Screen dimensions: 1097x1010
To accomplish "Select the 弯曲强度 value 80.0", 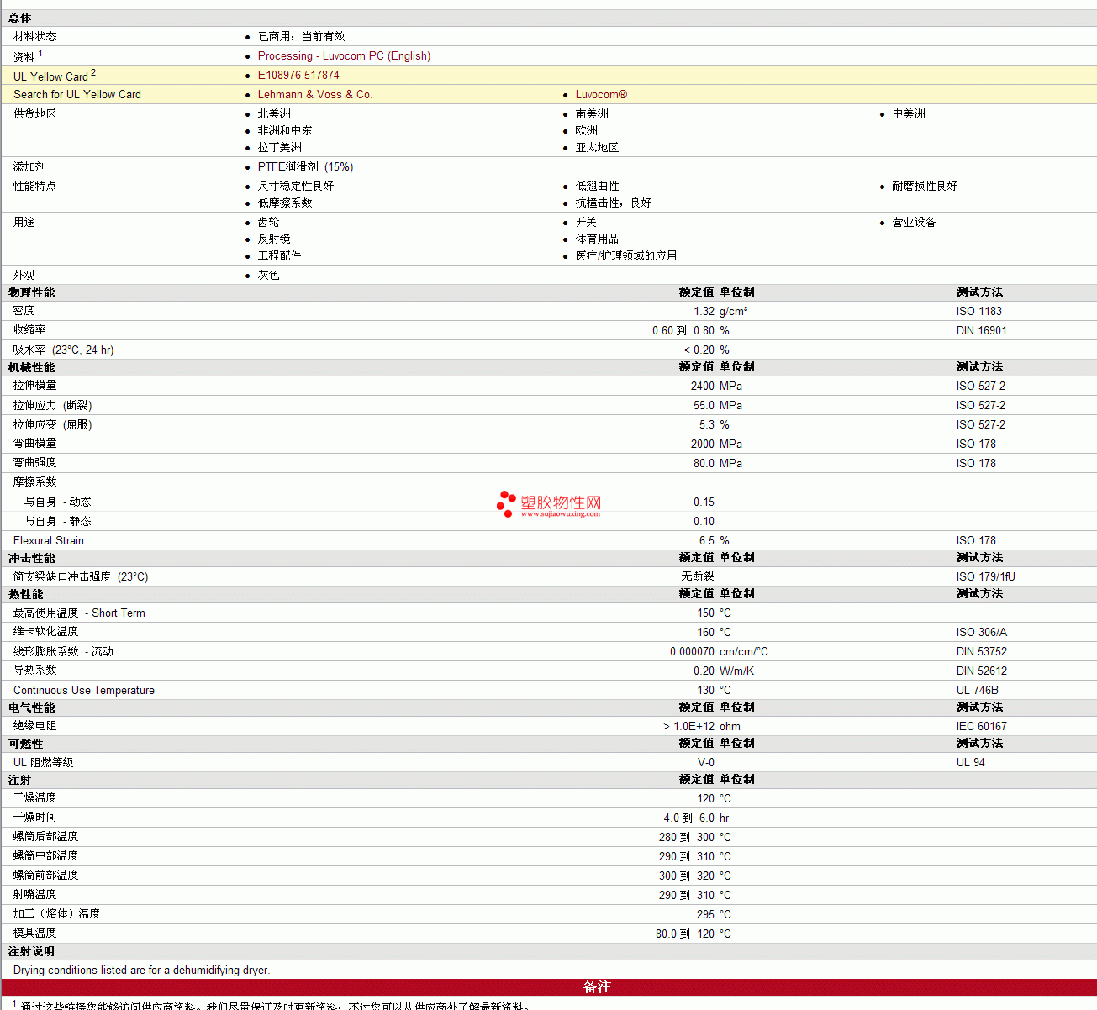I will click(x=704, y=463).
